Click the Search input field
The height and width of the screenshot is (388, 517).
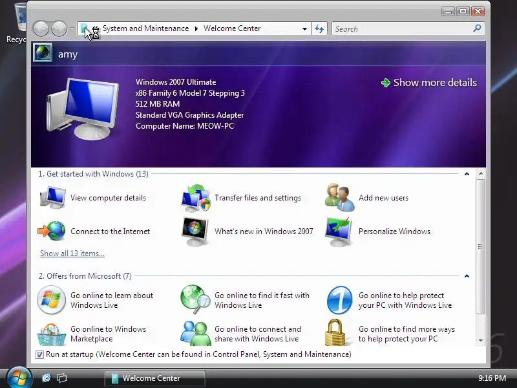[x=402, y=28]
